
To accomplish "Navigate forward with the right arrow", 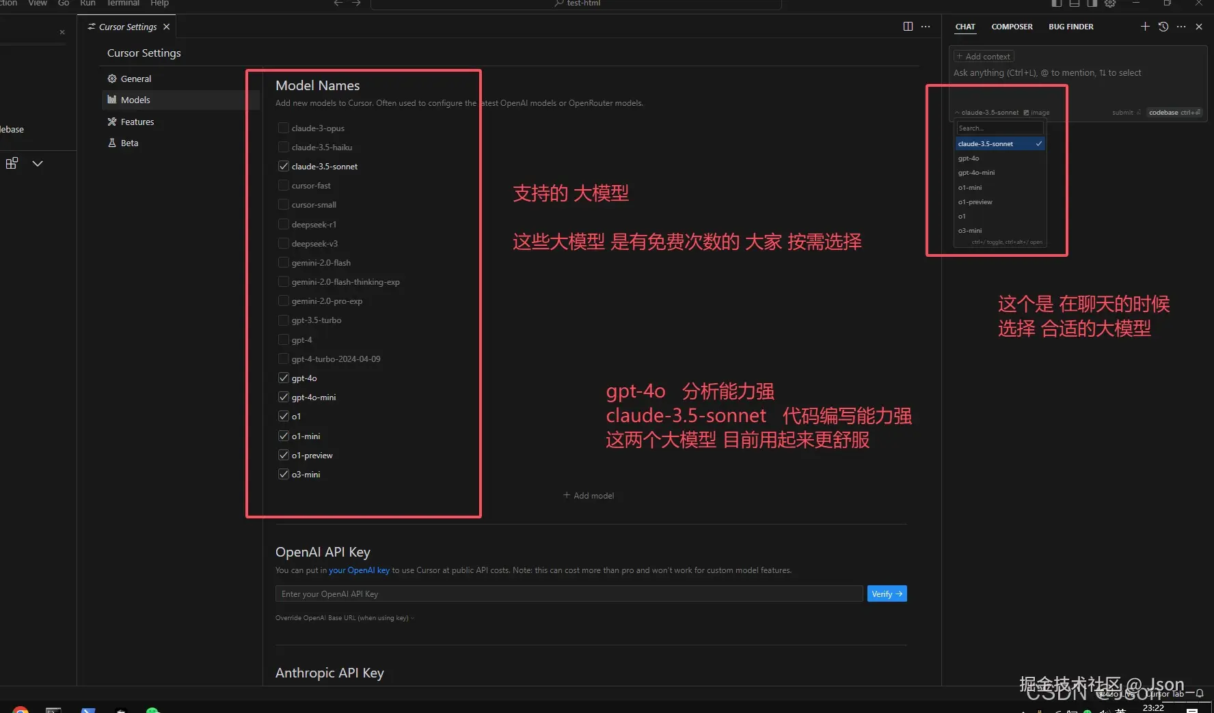I will point(356,3).
